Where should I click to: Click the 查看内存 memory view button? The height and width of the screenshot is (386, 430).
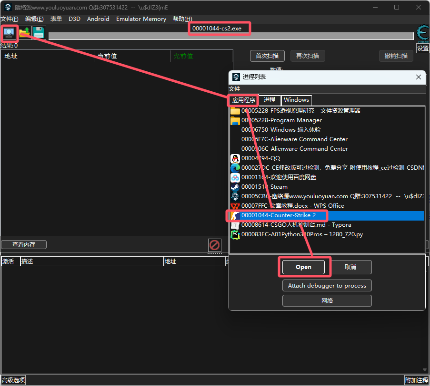tap(24, 245)
